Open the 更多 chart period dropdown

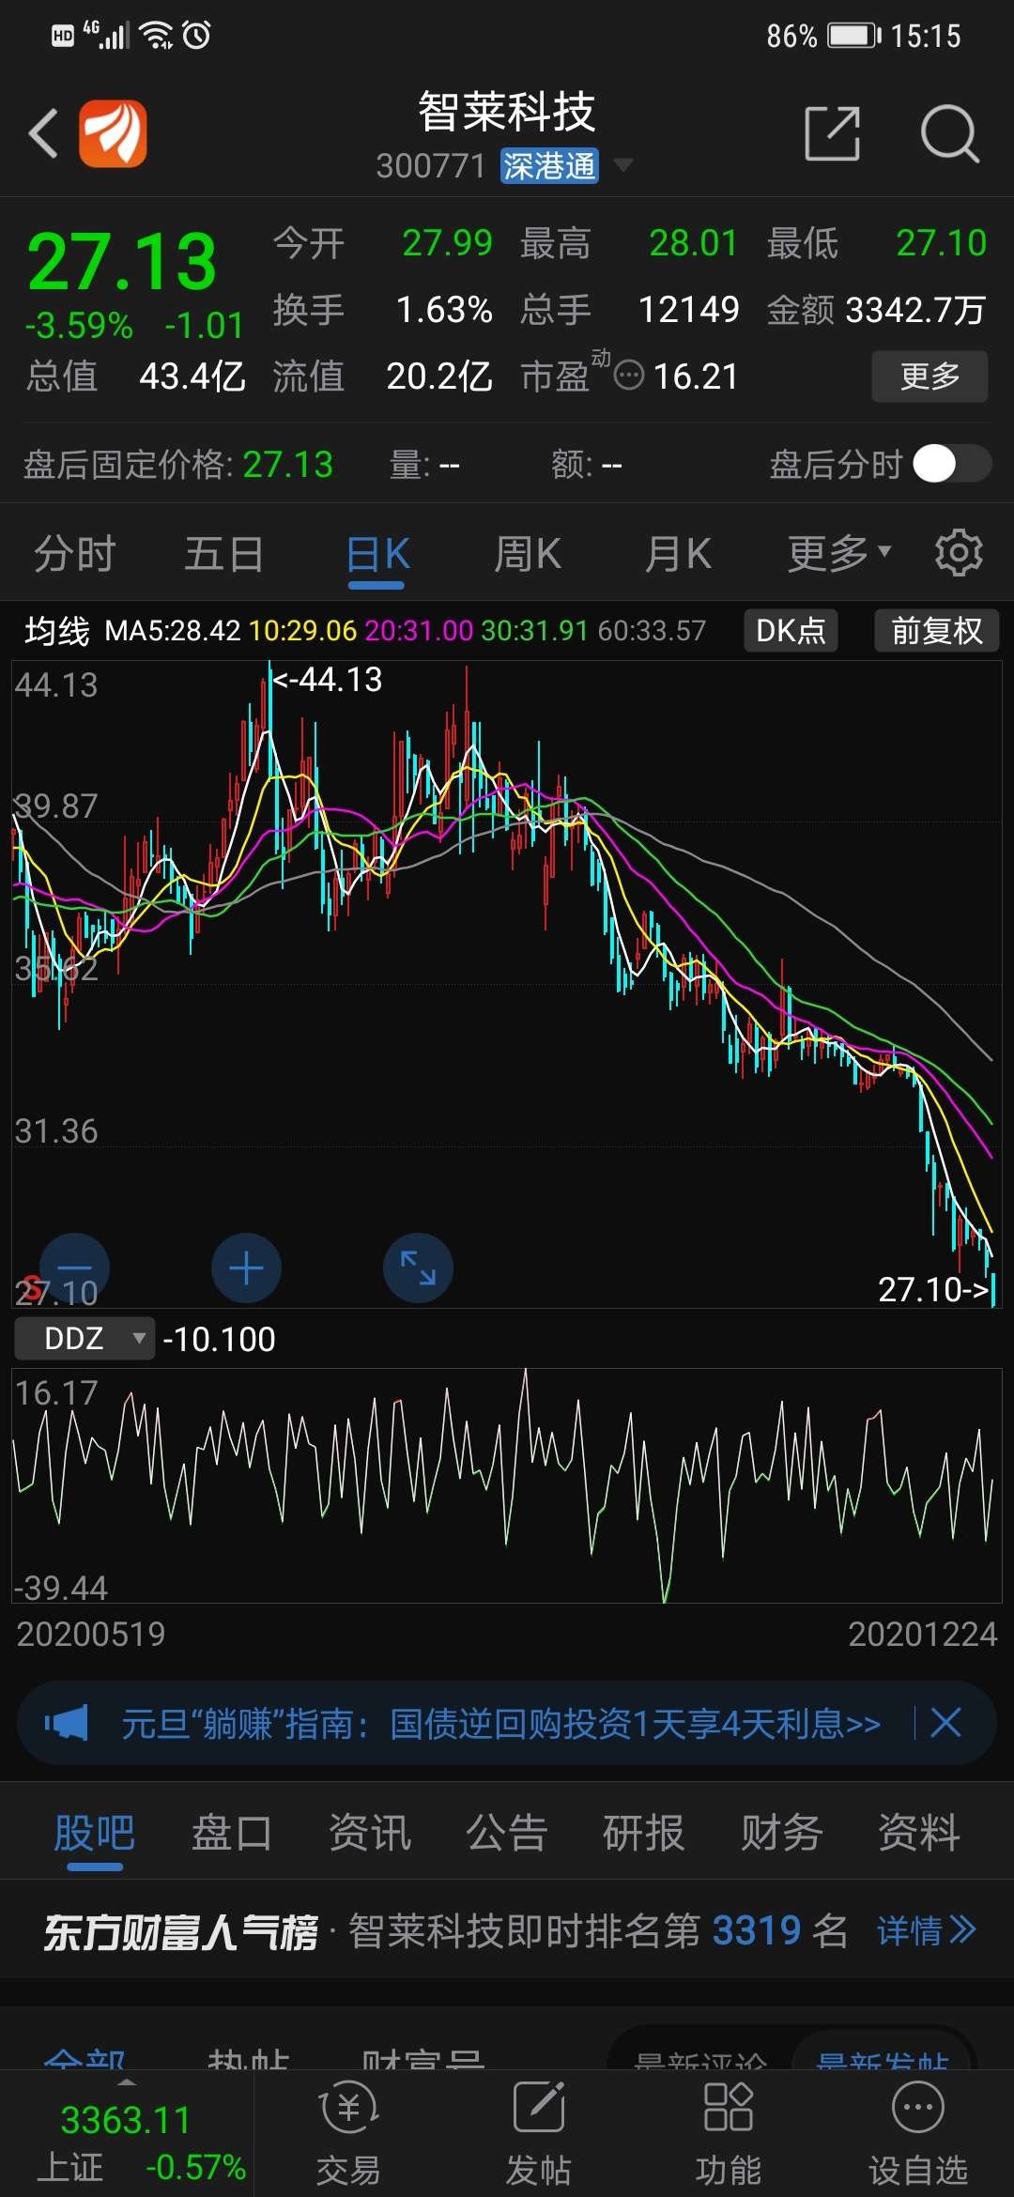(x=839, y=553)
